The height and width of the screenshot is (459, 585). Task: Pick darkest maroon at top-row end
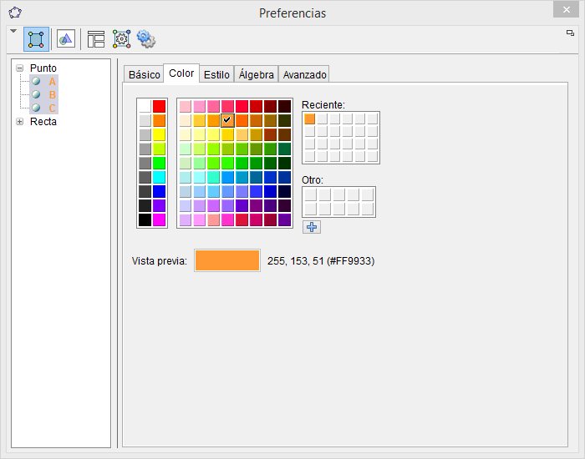(x=284, y=106)
